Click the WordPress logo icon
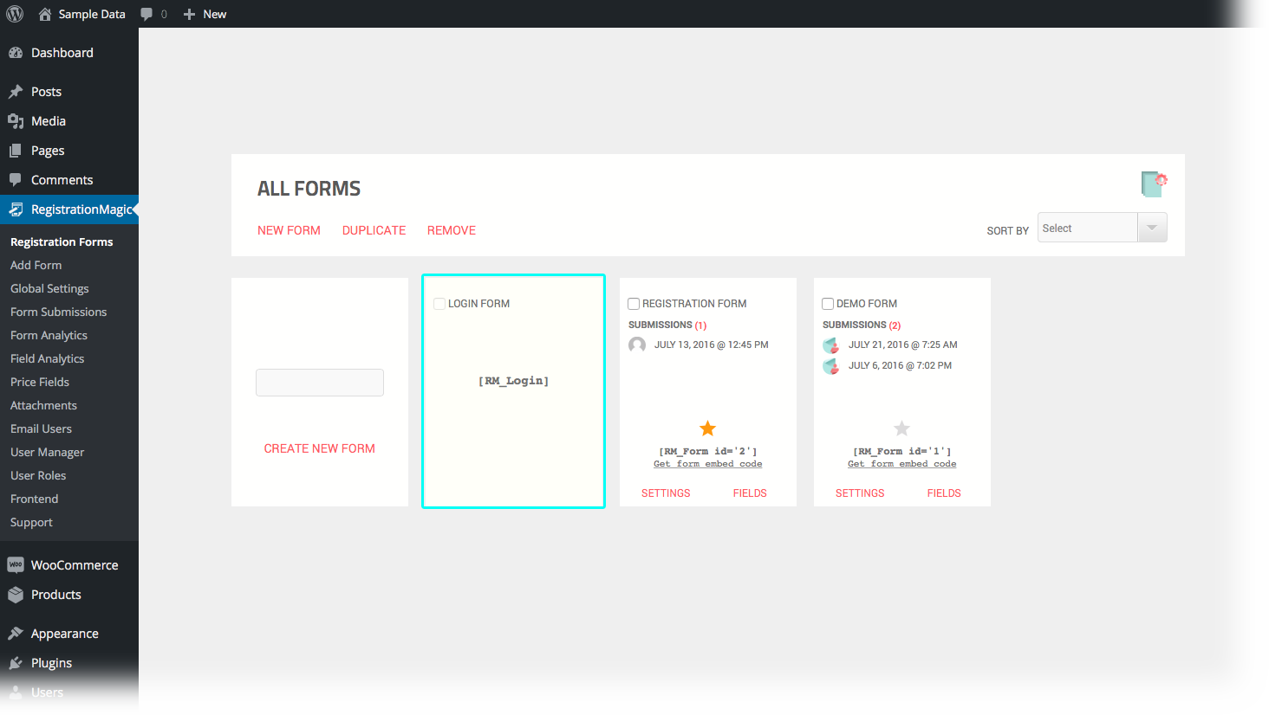The height and width of the screenshot is (715, 1269). click(15, 14)
